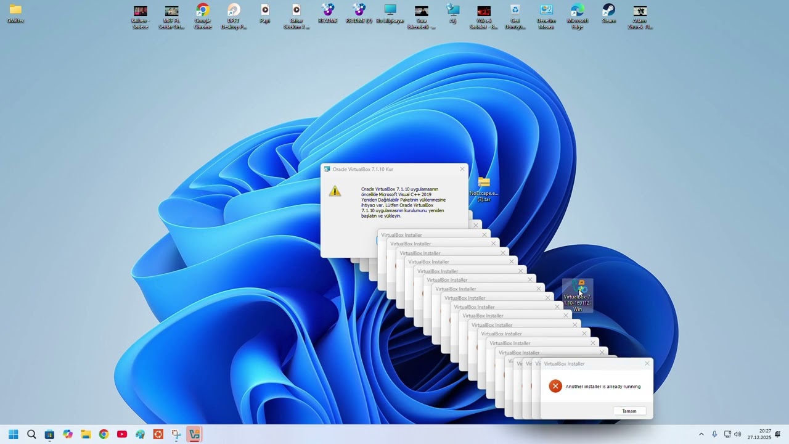The image size is (789, 444).
Task: Click the microphone tray icon
Action: pos(714,434)
